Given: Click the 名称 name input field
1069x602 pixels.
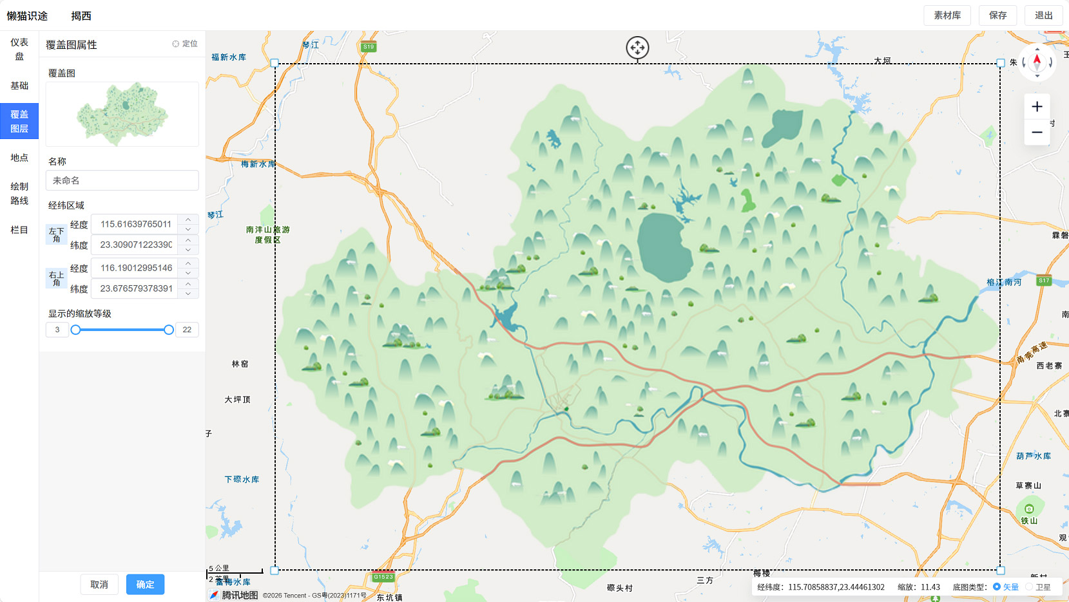Looking at the screenshot, I should [122, 180].
